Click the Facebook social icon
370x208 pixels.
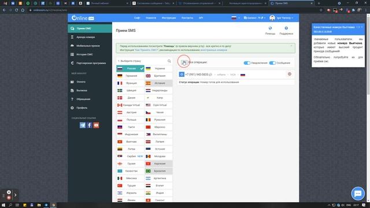click(x=89, y=125)
